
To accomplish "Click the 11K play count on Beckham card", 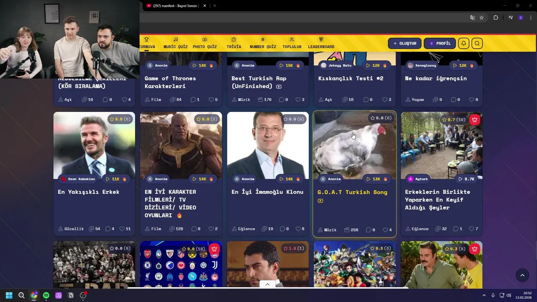I will pyautogui.click(x=116, y=179).
